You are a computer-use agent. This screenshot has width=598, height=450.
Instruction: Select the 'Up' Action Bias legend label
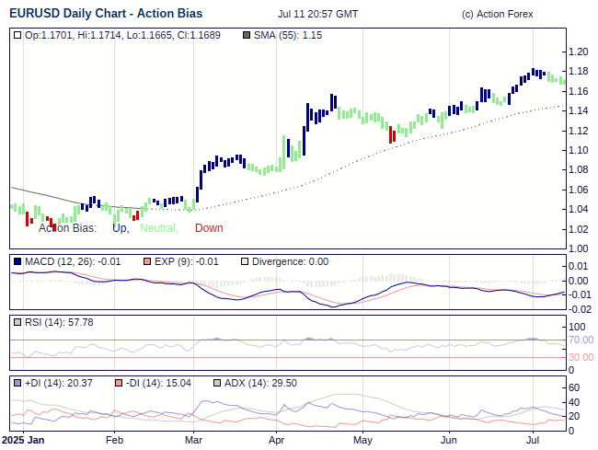[120, 228]
